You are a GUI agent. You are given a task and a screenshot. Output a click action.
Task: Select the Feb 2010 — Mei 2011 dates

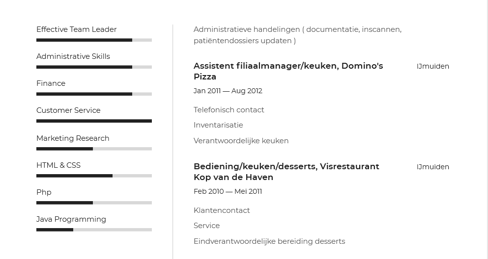(x=228, y=191)
